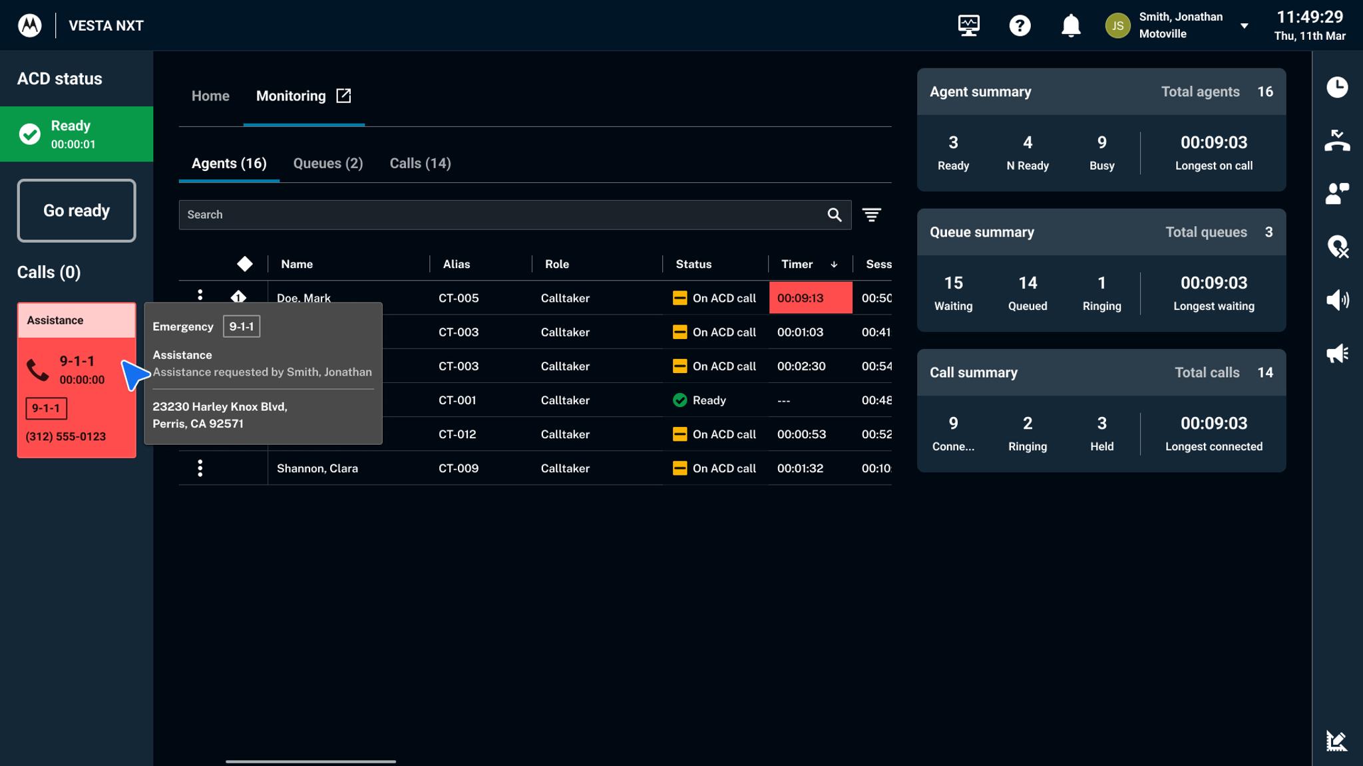
Task: Click the filter icon next to search bar
Action: click(872, 214)
